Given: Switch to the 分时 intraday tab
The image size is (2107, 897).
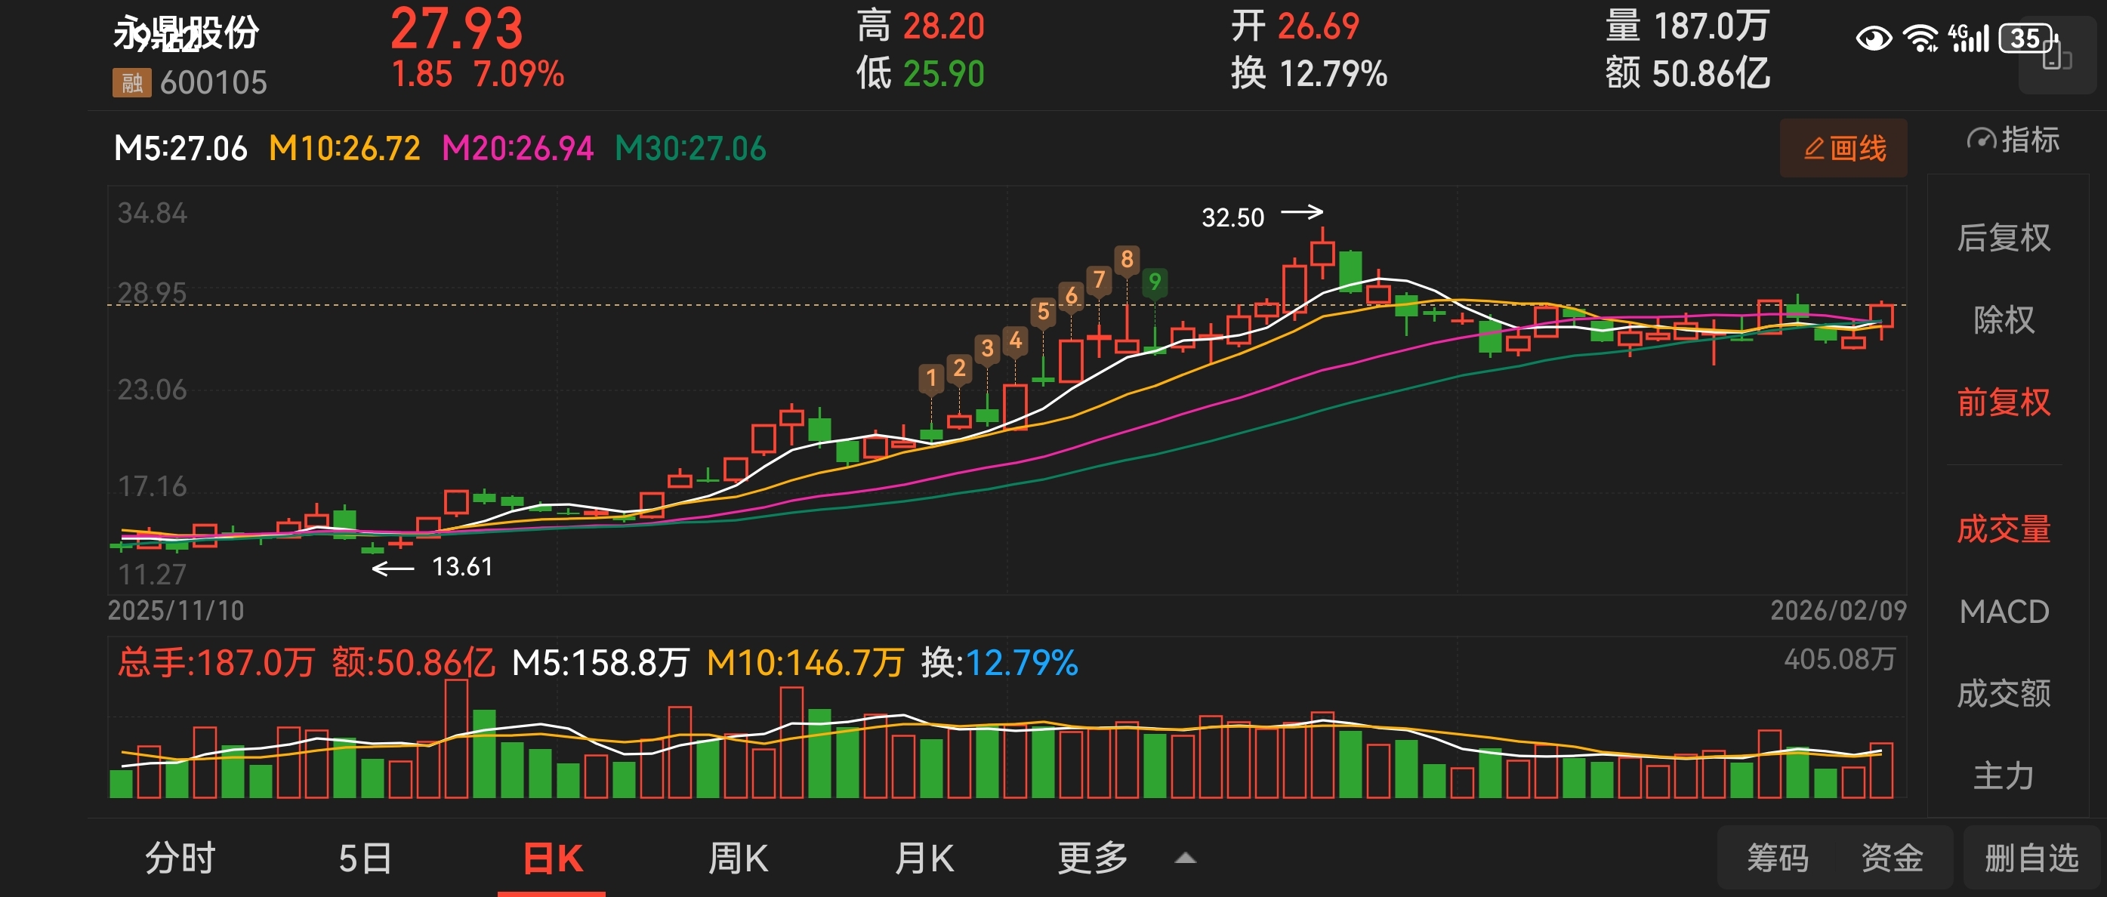Looking at the screenshot, I should pos(180,858).
